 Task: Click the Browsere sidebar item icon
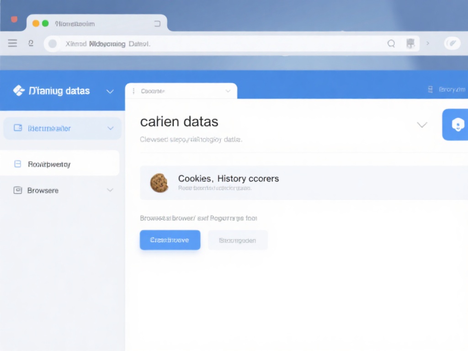[18, 190]
